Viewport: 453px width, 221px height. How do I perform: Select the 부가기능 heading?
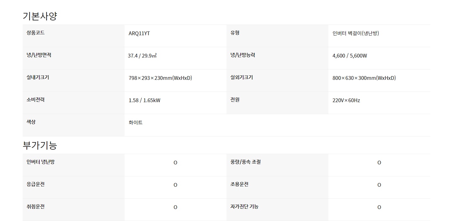40,145
